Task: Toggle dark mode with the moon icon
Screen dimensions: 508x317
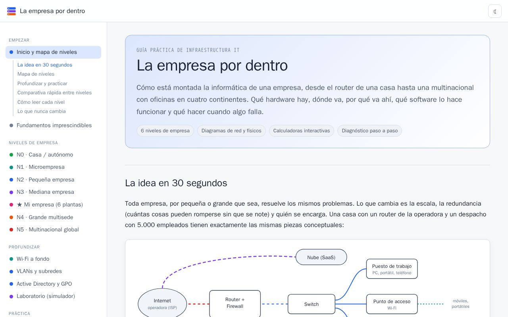Action: click(x=495, y=11)
